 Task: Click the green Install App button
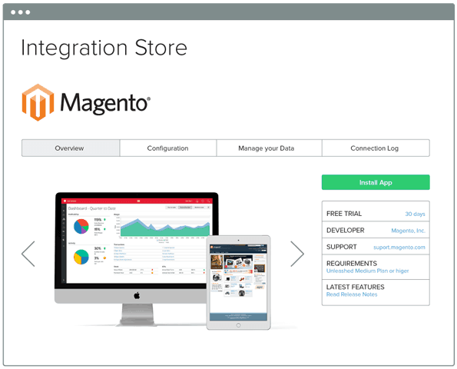[376, 182]
